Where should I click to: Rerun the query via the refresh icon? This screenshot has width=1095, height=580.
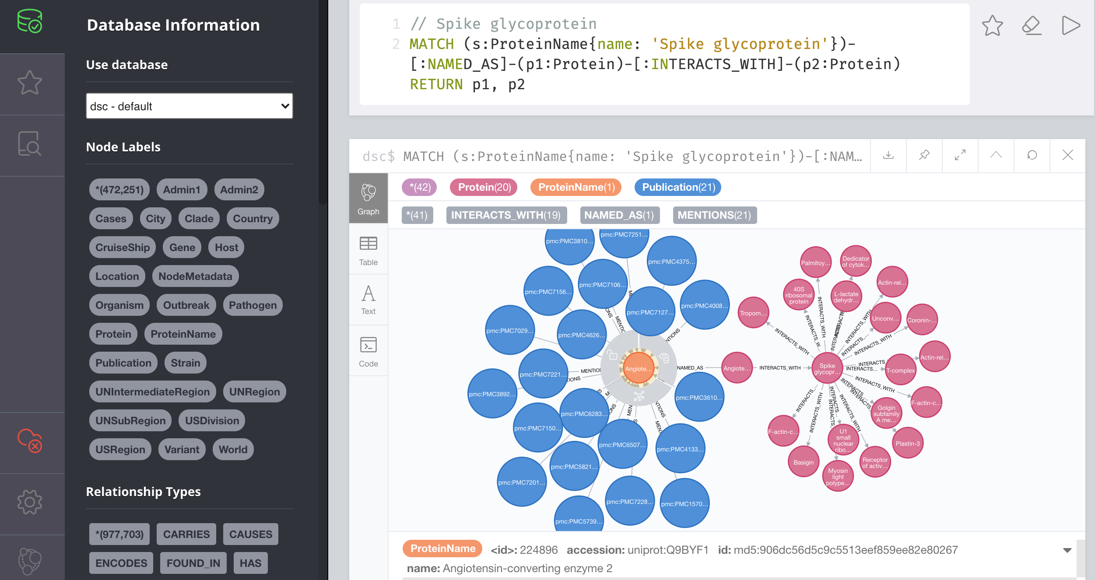[x=1032, y=155]
